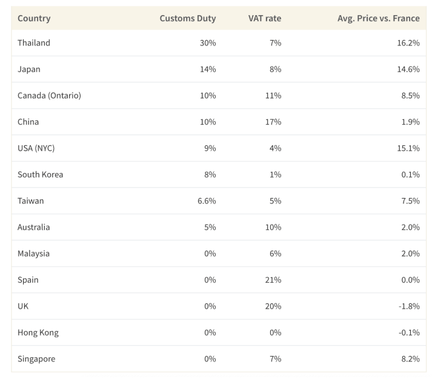Select the Thailand row label
This screenshot has height=382, width=435.
[34, 43]
